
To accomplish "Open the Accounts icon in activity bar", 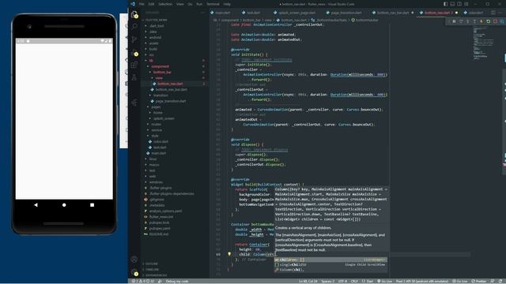I will 134,260.
